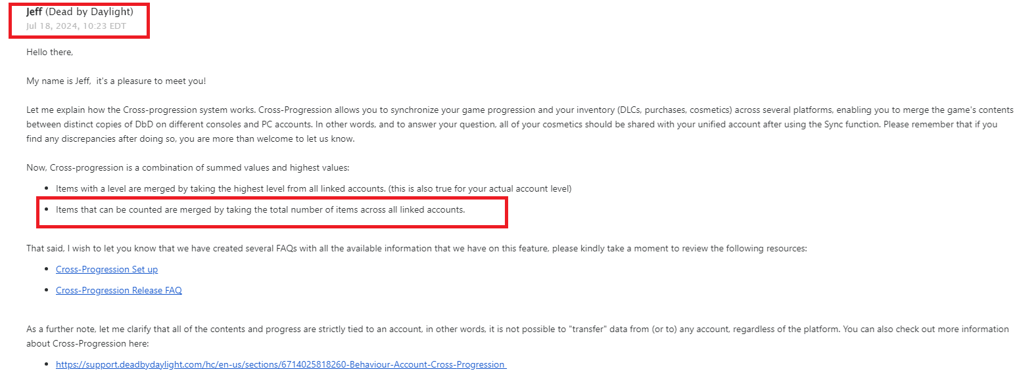Click the highlighted "Items that can be counted" bullet
Screen dimensions: 1017x382
[260, 210]
